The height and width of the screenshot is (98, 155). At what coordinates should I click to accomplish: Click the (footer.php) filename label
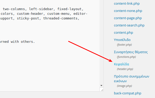pos(124,45)
